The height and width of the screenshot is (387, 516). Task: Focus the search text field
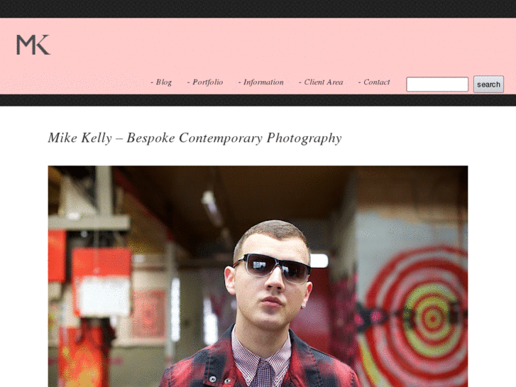coord(437,85)
